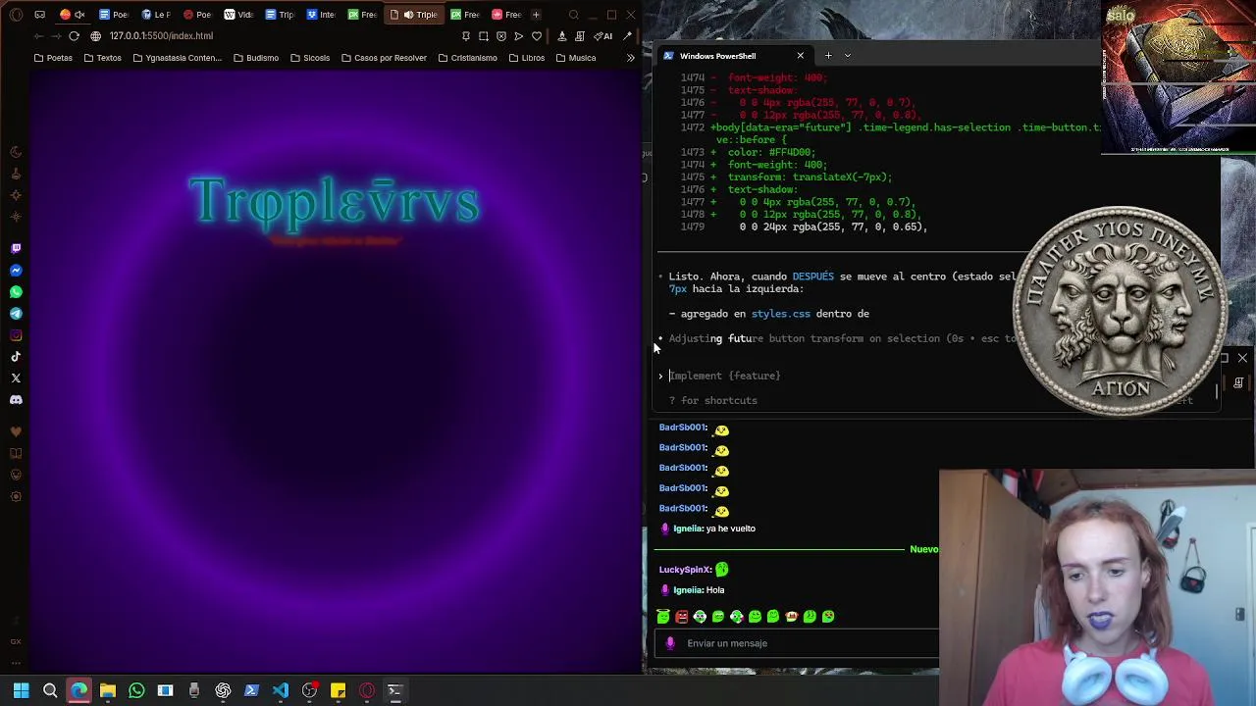The height and width of the screenshot is (706, 1256).
Task: Open File Explorer from taskbar
Action: click(x=108, y=690)
